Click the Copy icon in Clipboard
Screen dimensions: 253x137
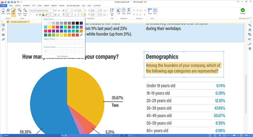click(124, 11)
